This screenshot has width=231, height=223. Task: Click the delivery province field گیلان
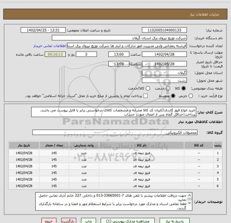[x=164, y=72]
